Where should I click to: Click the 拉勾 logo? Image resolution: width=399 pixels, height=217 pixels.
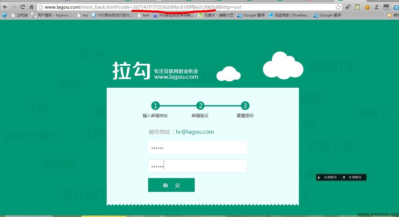tap(131, 71)
